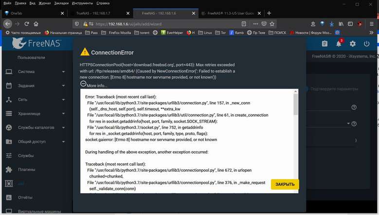Close the OneTab tab
This screenshot has width=379, height=215.
pyautogui.click(x=62, y=13)
